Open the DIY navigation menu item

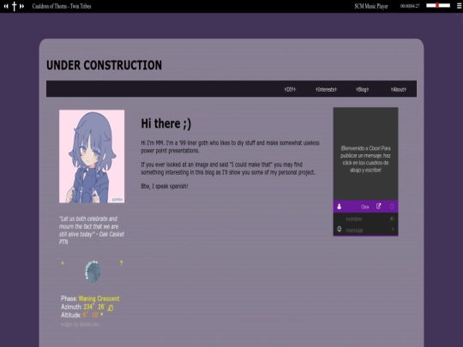290,89
